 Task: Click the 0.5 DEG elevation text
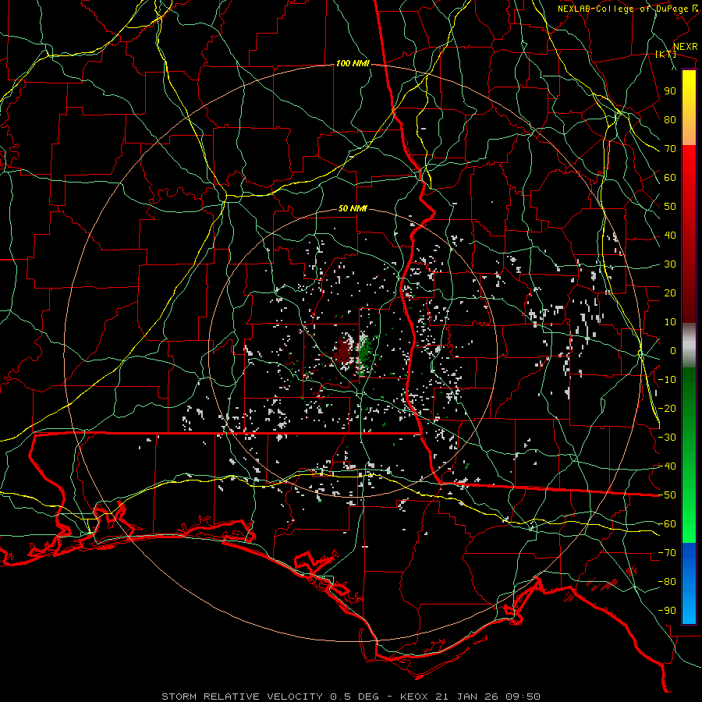pyautogui.click(x=354, y=697)
